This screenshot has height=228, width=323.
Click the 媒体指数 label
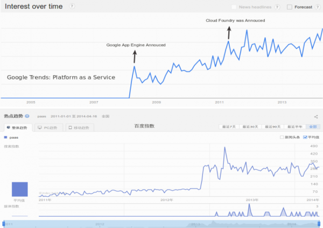pos(11,206)
